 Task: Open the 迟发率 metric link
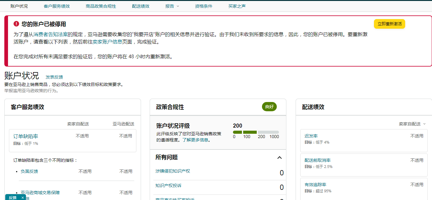point(311,136)
